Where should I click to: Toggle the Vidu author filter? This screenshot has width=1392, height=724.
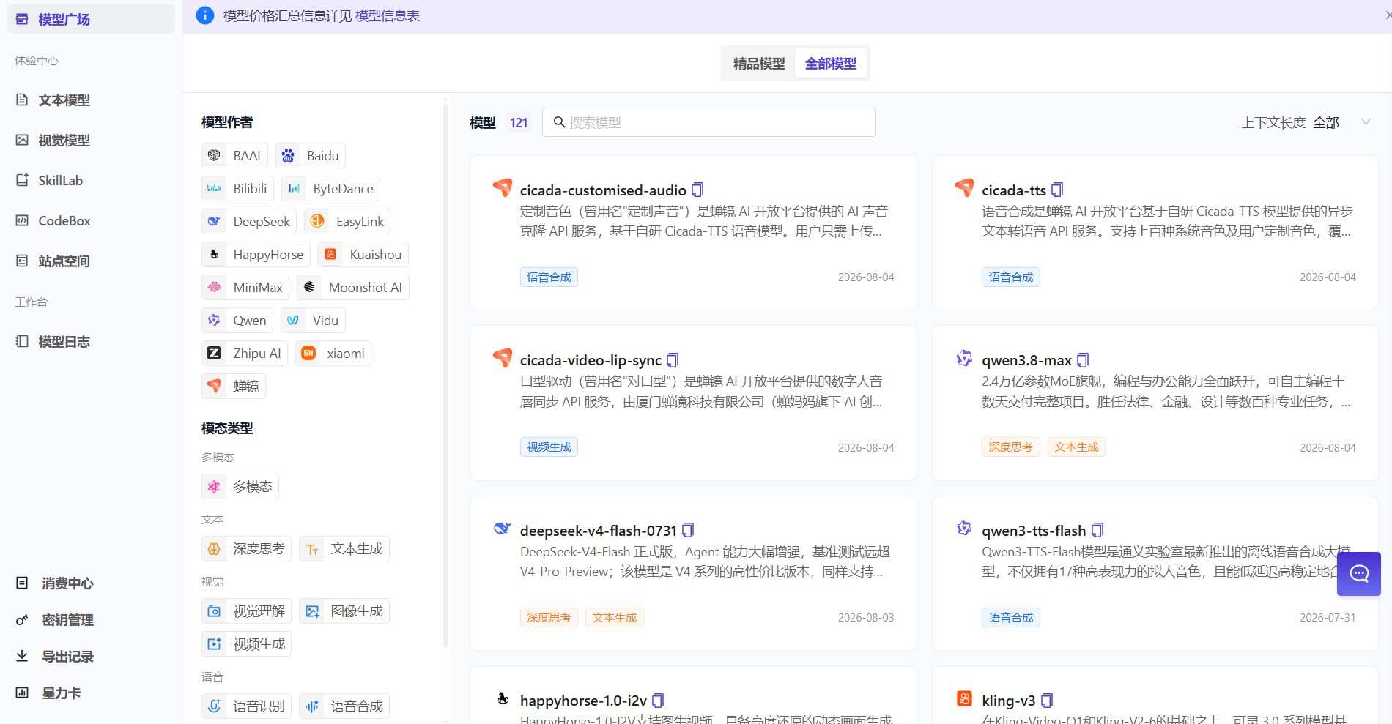point(313,320)
